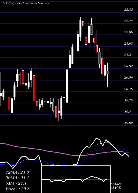Click the 20.16 price axis label

coord(129,89)
